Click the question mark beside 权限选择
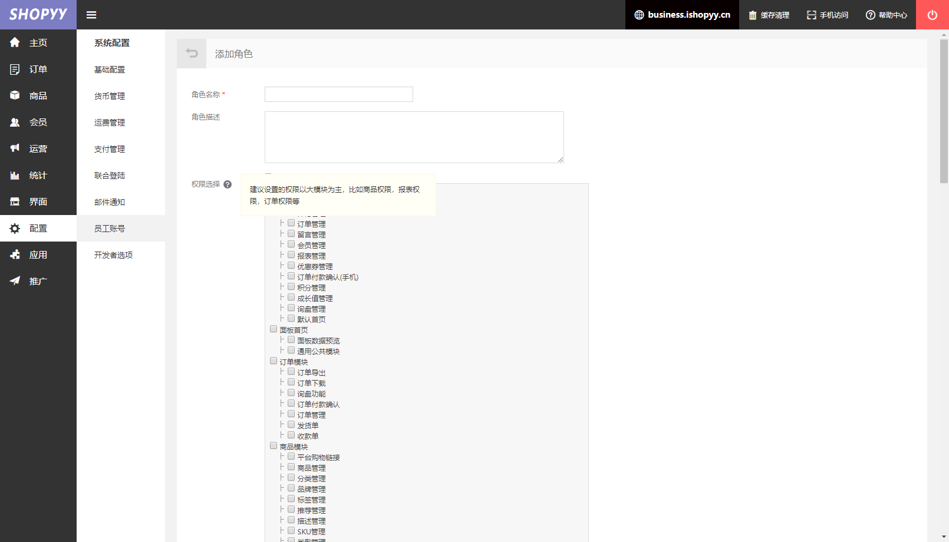 (x=228, y=184)
